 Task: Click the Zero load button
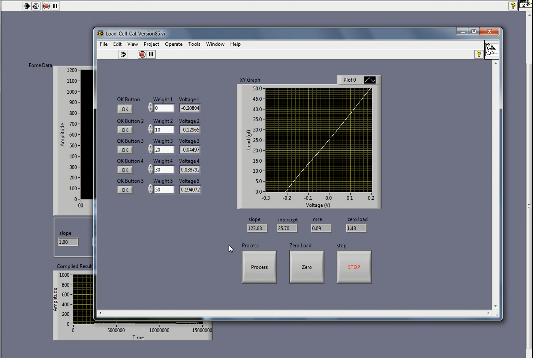[307, 267]
